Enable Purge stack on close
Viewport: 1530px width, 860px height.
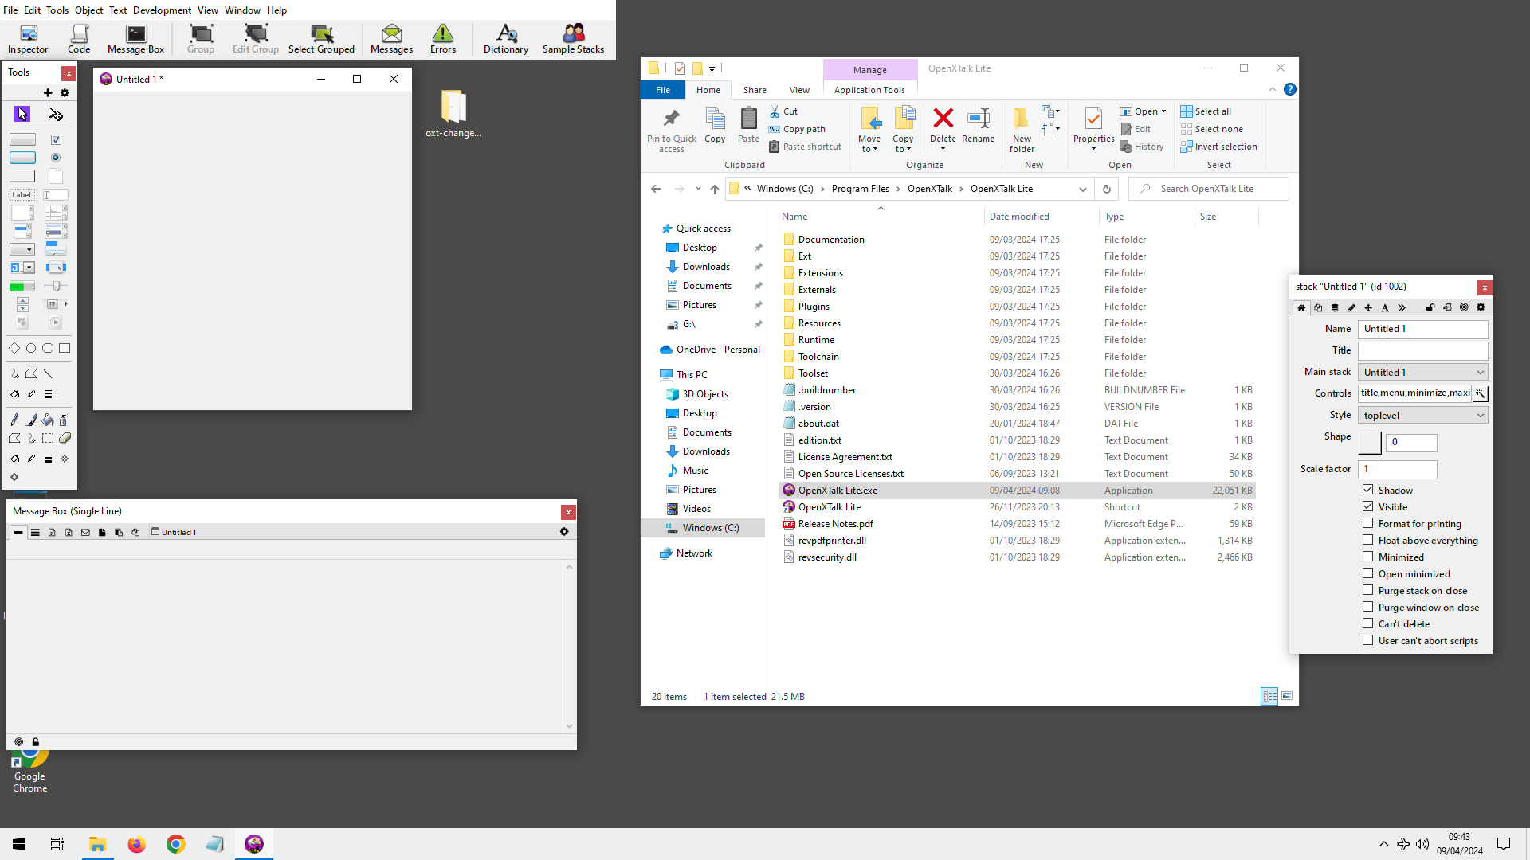(x=1368, y=590)
